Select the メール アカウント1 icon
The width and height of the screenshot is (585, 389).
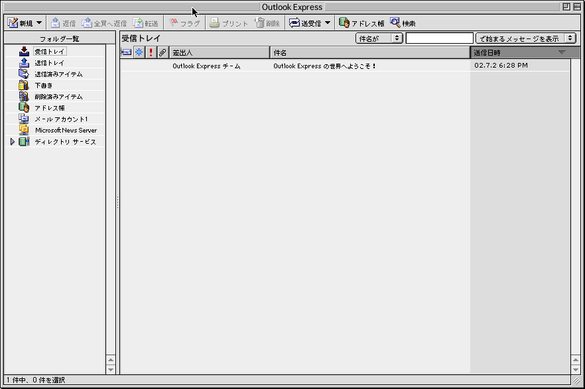tap(24, 119)
